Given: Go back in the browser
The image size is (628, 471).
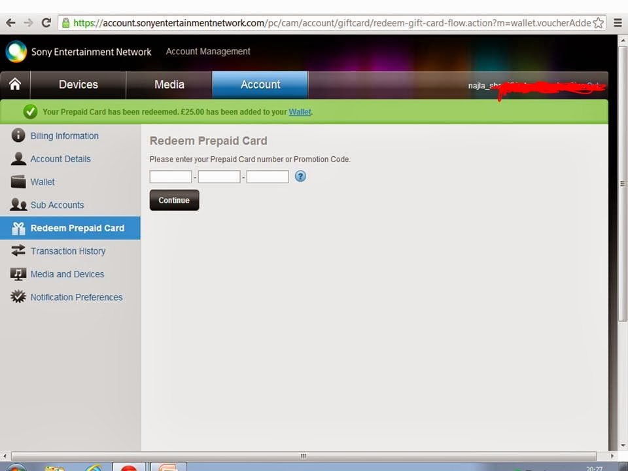Looking at the screenshot, I should (10, 23).
